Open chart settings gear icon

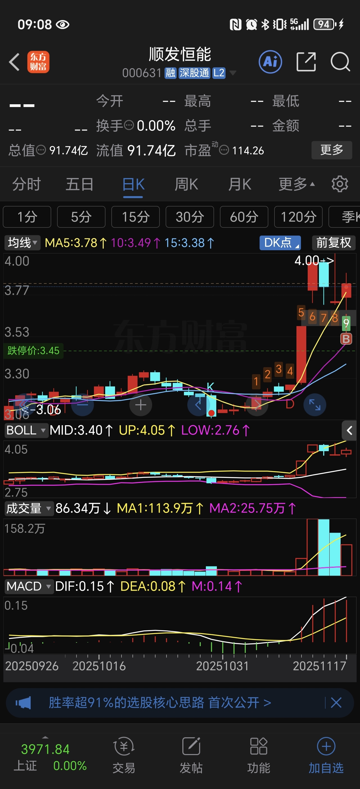click(x=339, y=184)
